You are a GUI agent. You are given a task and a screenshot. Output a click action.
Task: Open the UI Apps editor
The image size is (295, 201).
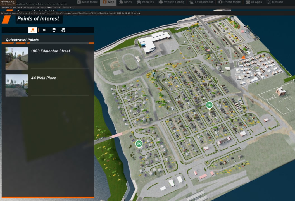(x=254, y=2)
